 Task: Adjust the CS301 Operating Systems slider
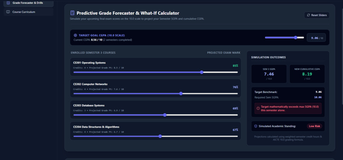pyautogui.click(x=155, y=72)
